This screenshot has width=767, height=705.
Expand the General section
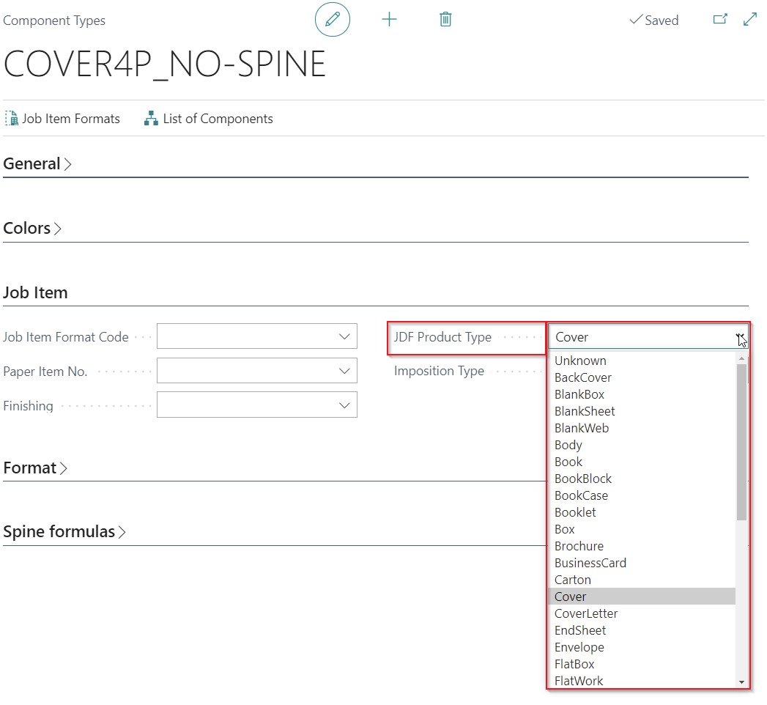[x=37, y=164]
